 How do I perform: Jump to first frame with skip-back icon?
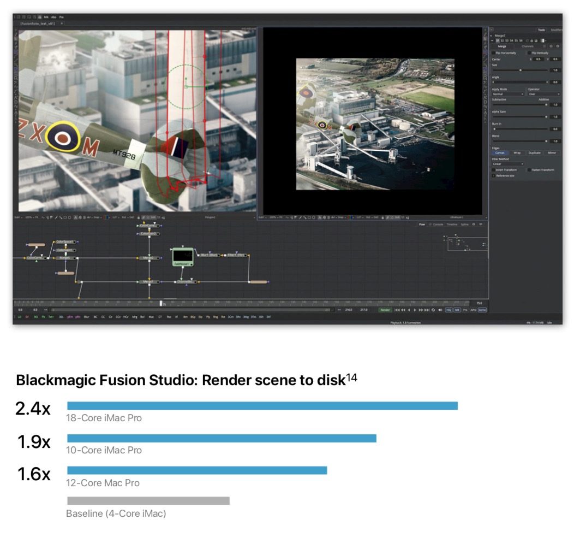click(397, 310)
